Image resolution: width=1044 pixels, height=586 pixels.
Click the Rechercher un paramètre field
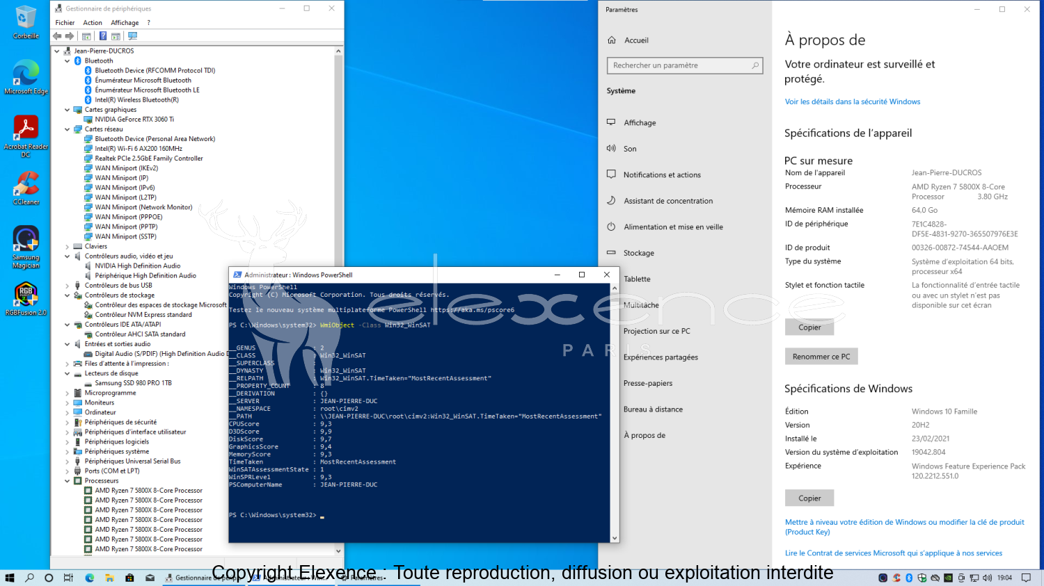685,65
